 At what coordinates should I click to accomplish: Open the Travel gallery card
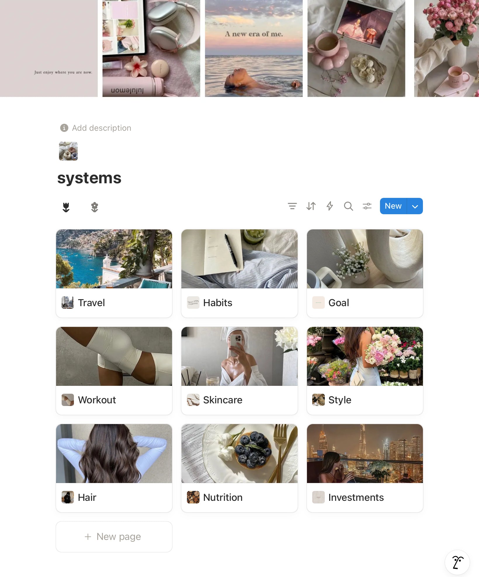point(114,273)
